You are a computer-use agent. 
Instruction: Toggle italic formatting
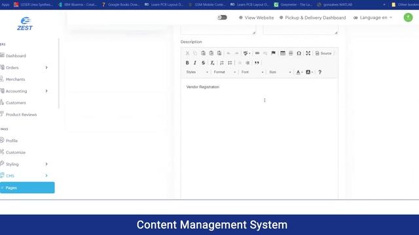pyautogui.click(x=195, y=63)
